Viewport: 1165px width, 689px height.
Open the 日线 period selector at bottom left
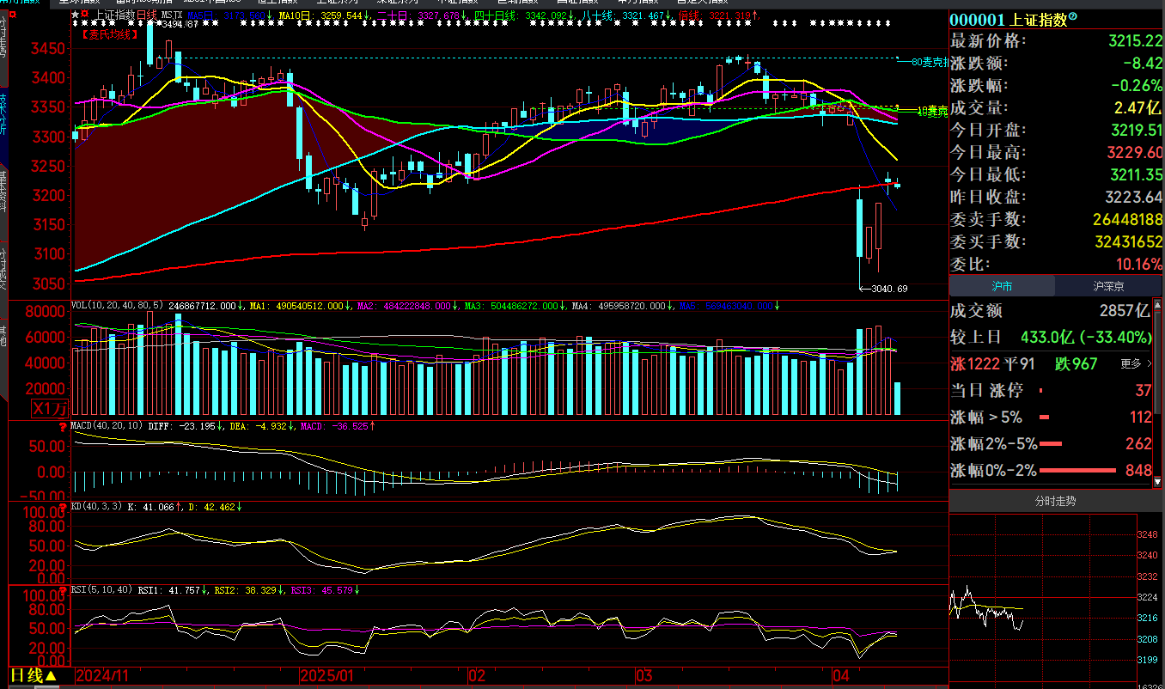click(34, 675)
